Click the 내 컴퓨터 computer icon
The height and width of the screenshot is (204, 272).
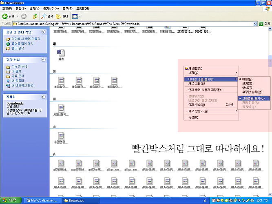pyautogui.click(x=8, y=81)
